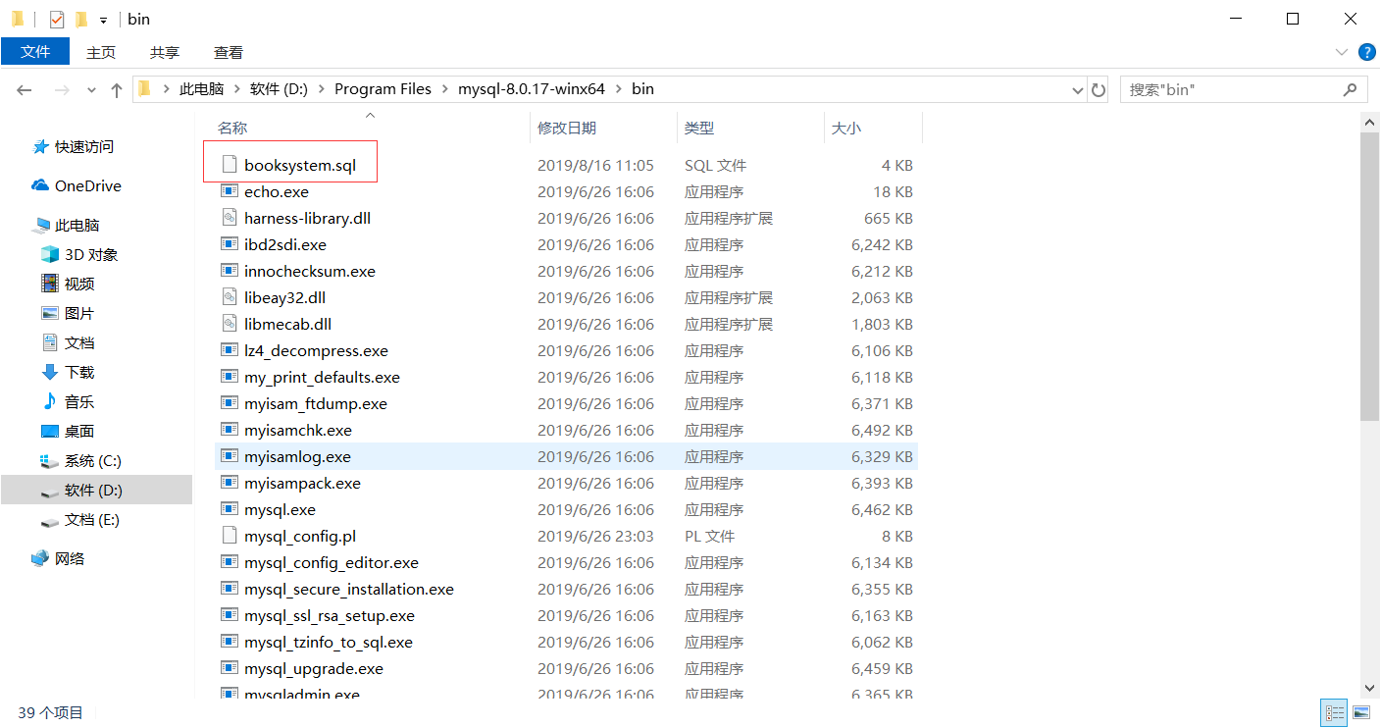
Task: Click the 系统 (C:) drive icon
Action: pos(50,460)
